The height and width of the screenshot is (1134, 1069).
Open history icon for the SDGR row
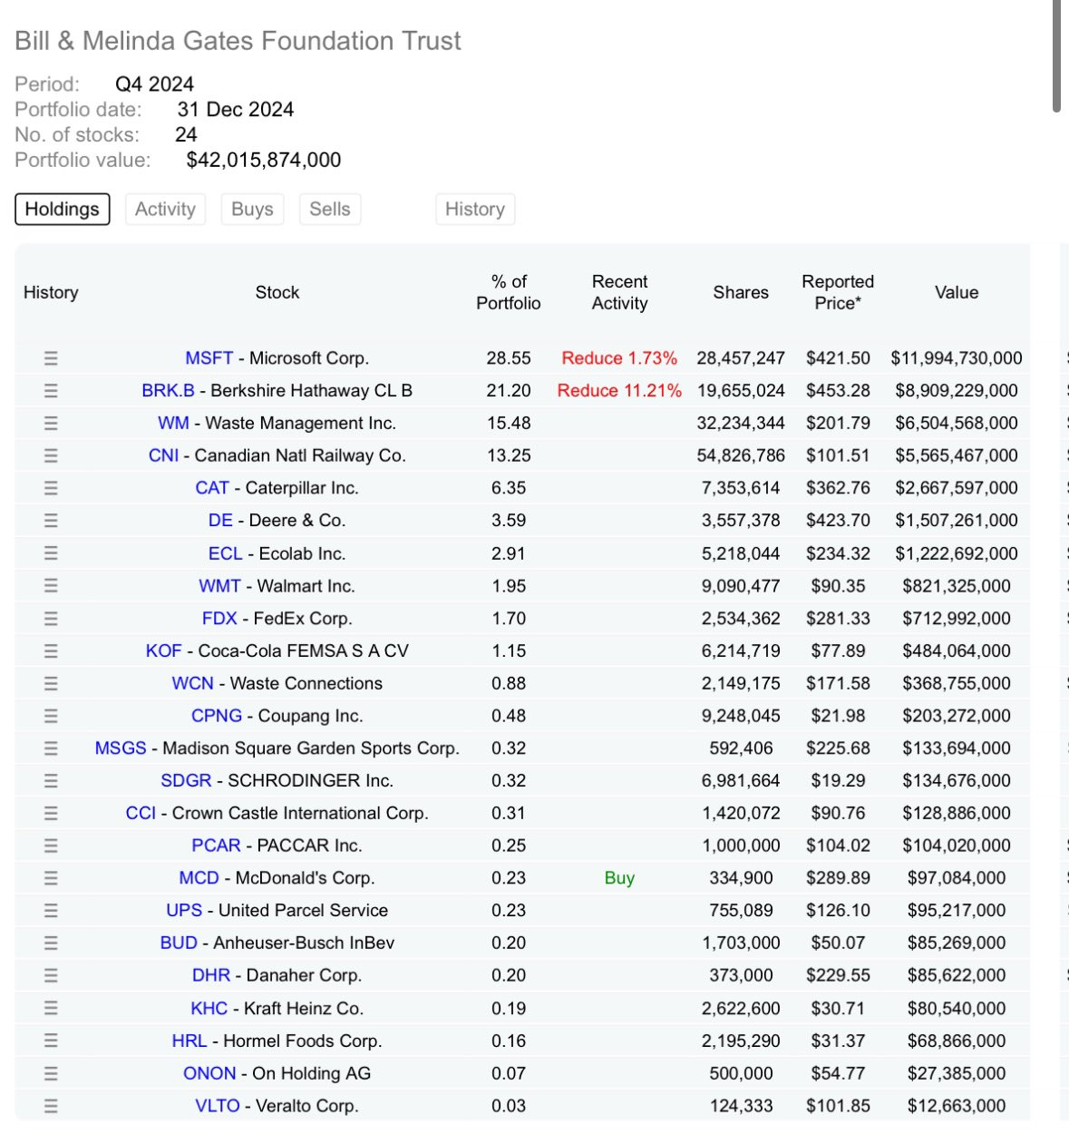(51, 781)
